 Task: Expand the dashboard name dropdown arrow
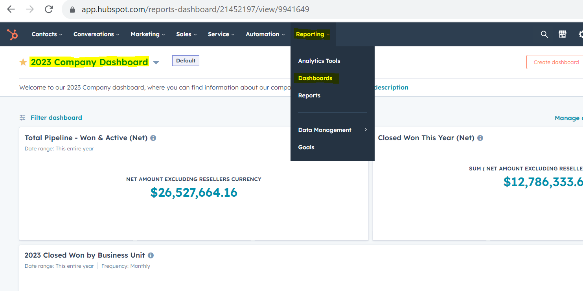coord(156,62)
